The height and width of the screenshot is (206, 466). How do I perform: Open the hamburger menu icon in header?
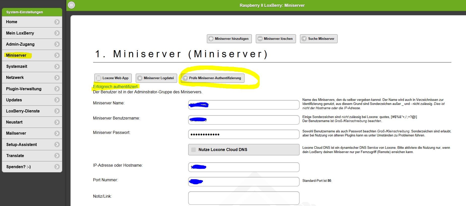[x=72, y=5]
